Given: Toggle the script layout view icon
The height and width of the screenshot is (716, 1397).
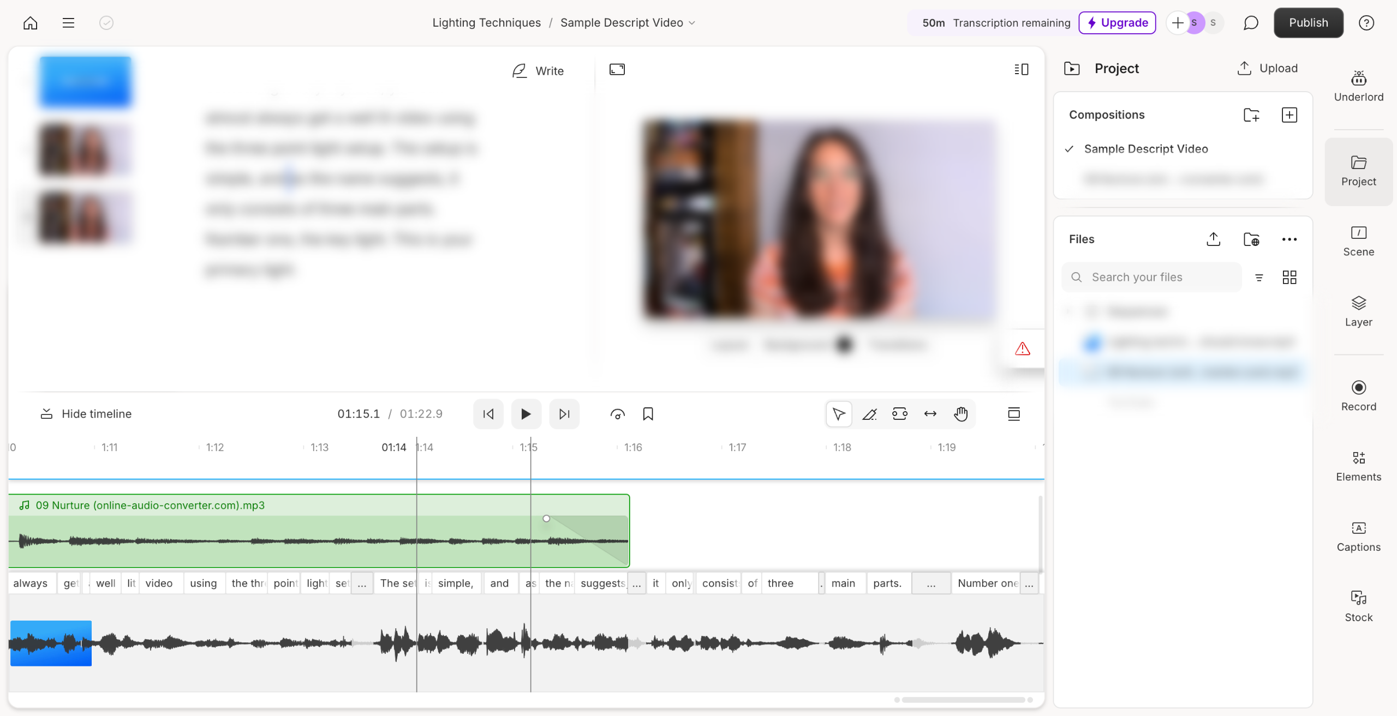Looking at the screenshot, I should (1021, 69).
